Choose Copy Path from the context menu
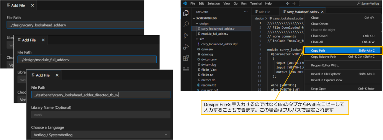383x140 pixels. (342, 51)
